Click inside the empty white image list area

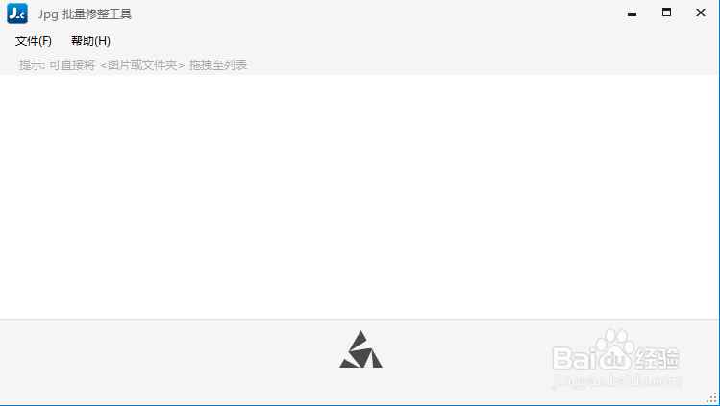[360, 197]
